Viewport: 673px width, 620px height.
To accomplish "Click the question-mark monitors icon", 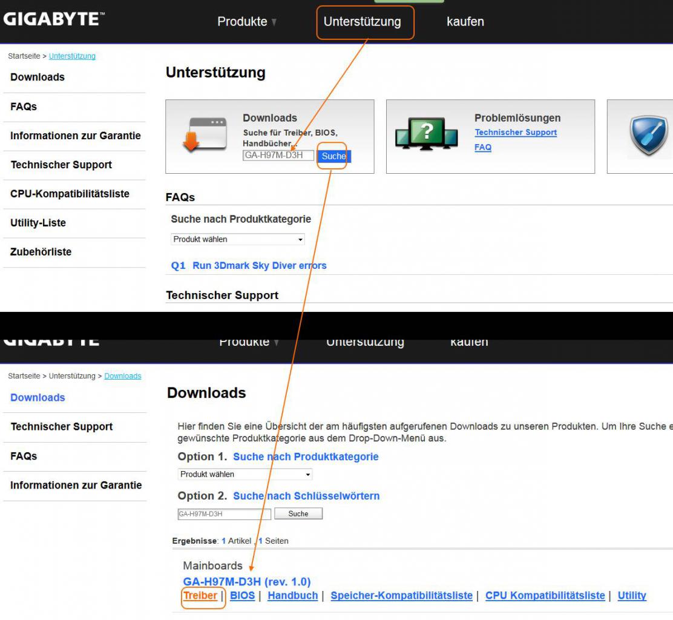I will [x=426, y=134].
